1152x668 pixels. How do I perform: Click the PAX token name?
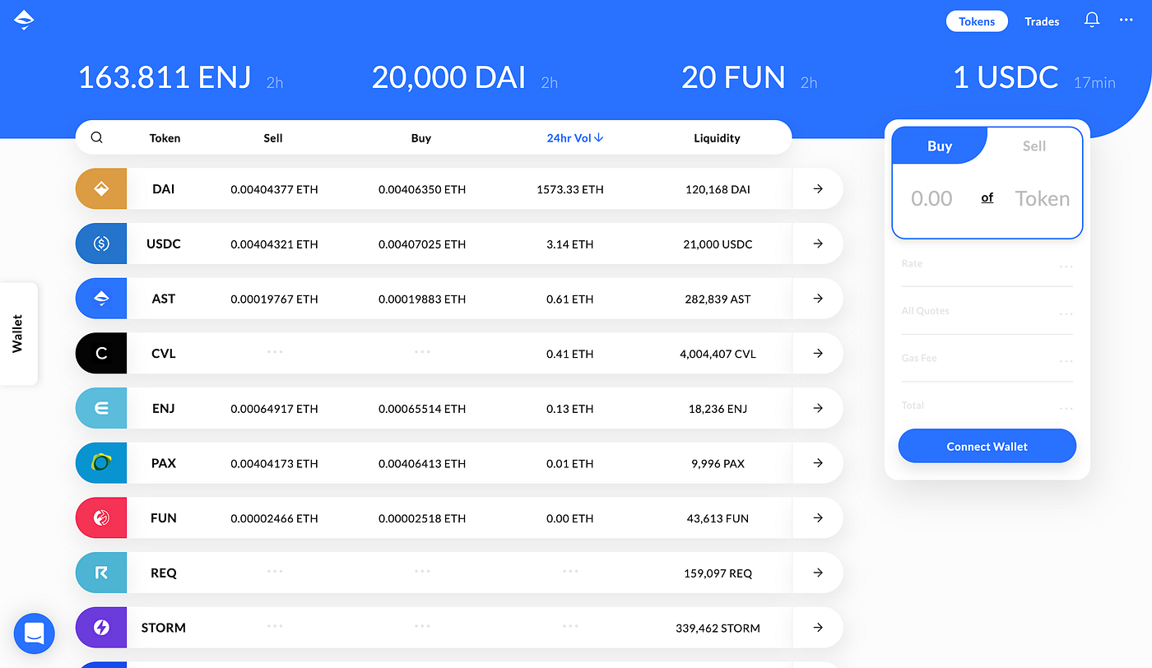point(164,463)
